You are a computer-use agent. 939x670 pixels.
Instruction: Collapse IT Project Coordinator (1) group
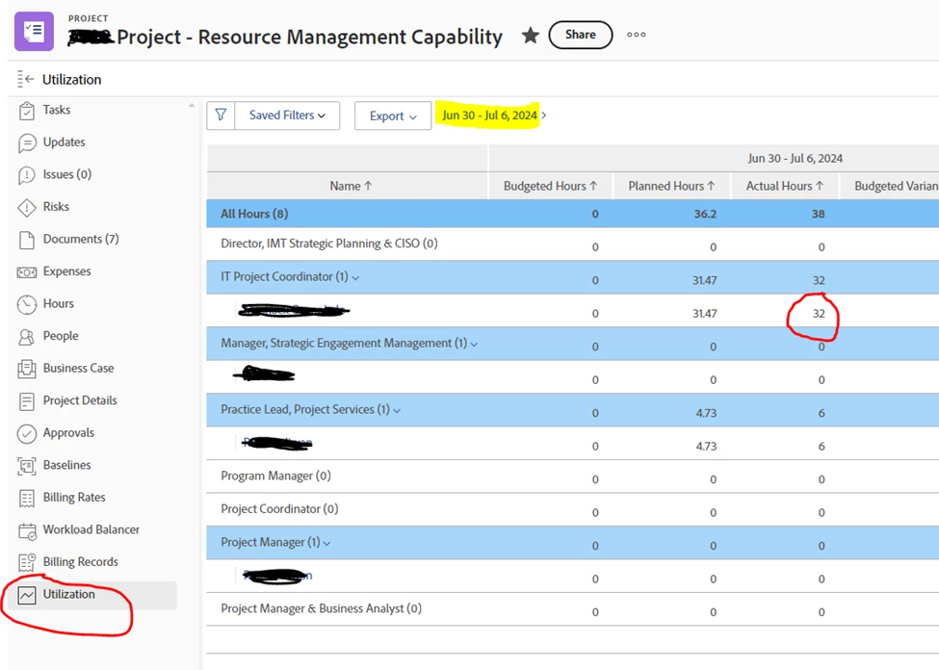355,278
